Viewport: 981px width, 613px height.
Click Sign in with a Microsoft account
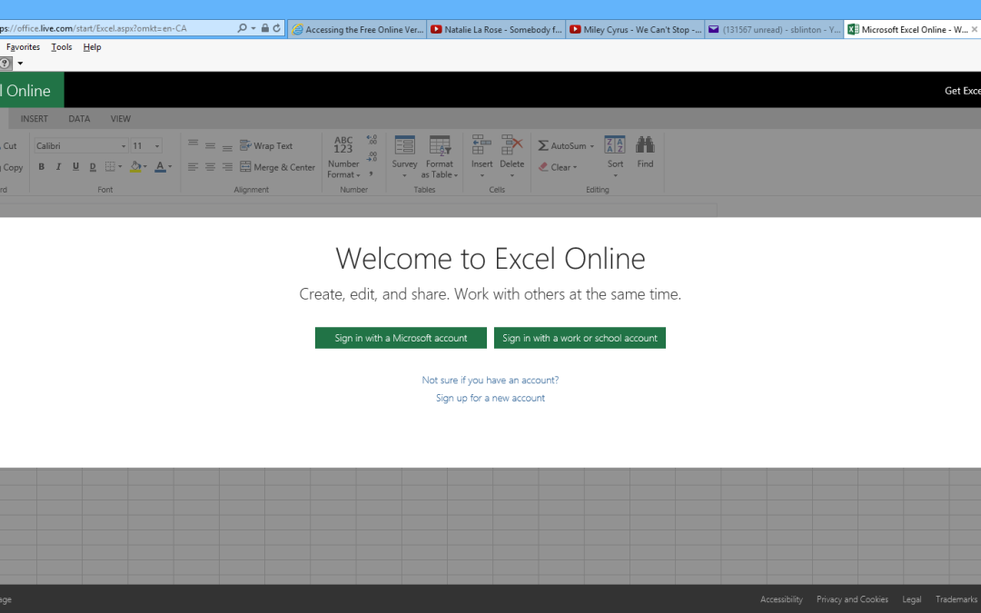tap(401, 338)
